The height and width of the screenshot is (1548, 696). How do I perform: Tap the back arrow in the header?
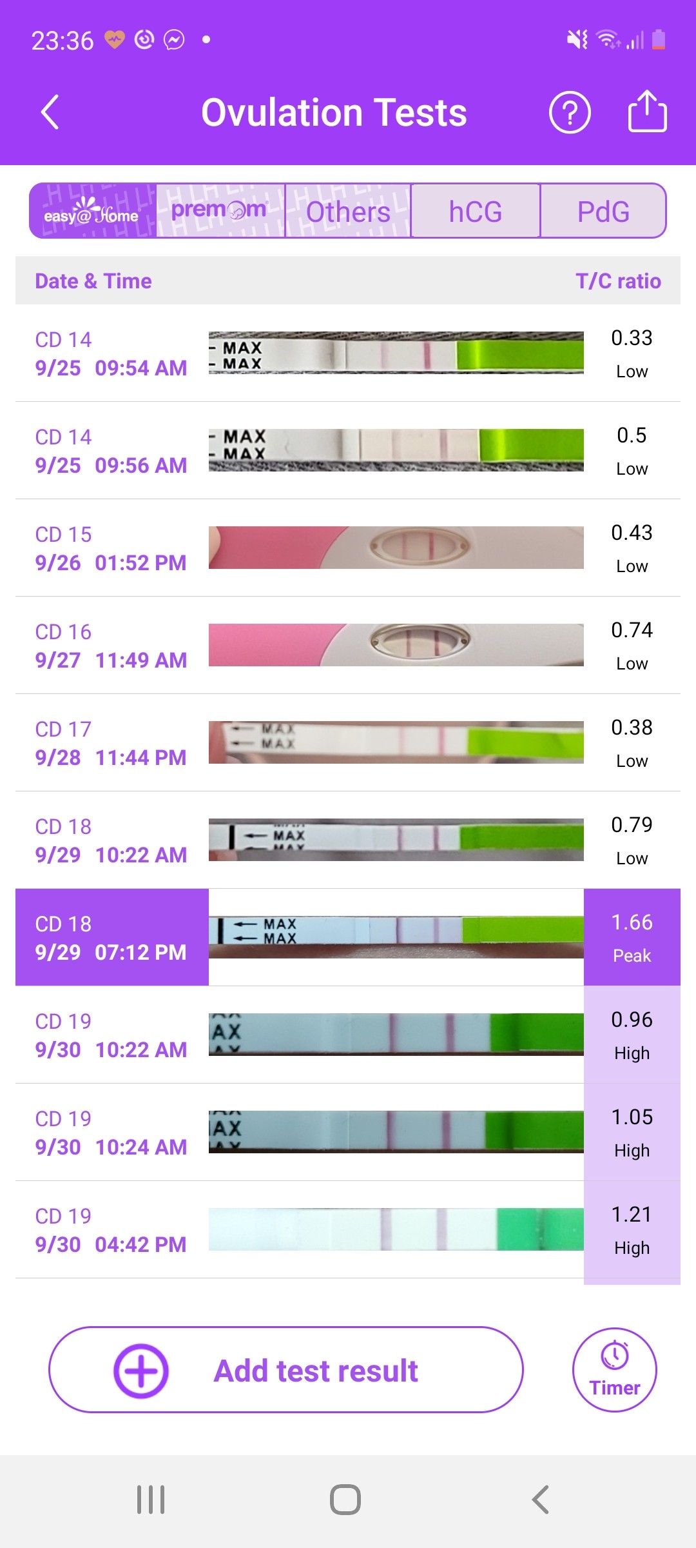click(x=50, y=112)
